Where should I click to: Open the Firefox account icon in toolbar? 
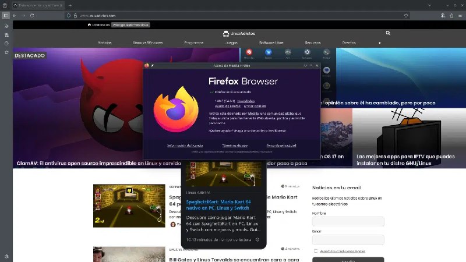coord(443,16)
